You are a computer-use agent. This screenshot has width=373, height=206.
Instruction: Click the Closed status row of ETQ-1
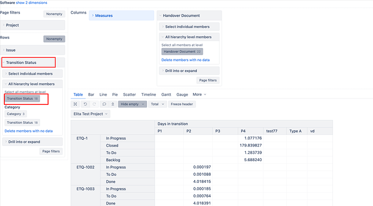128,145
